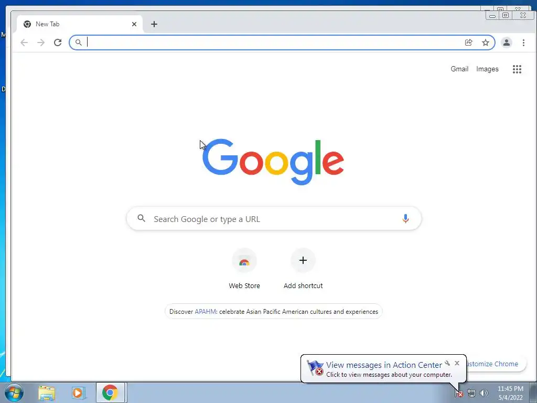Open the network tray icon

coord(471,394)
